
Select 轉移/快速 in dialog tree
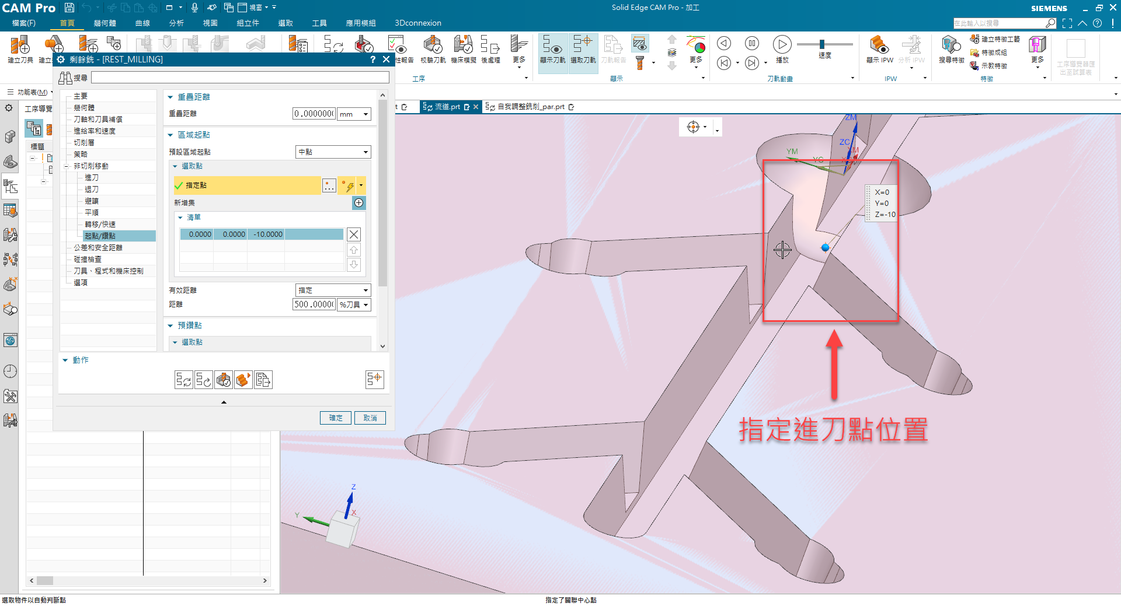coord(100,225)
